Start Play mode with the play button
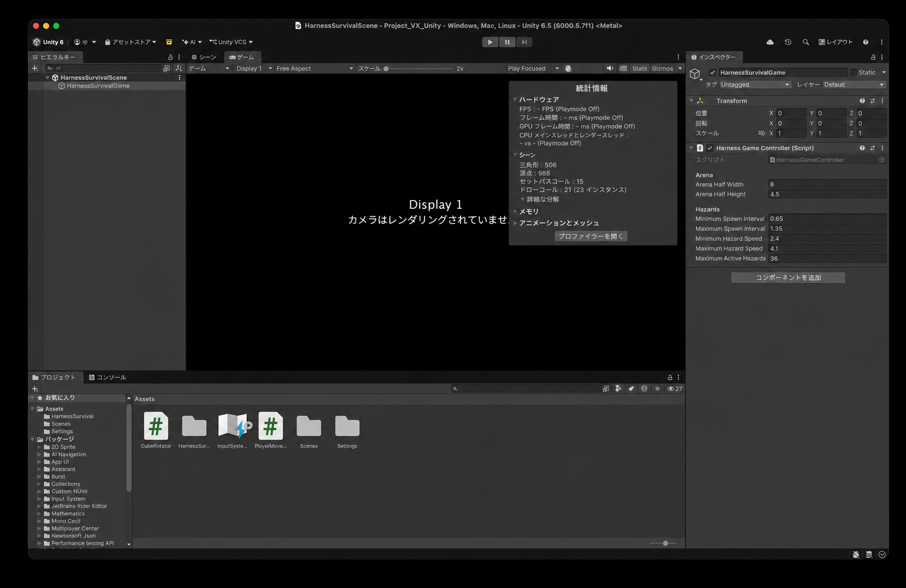This screenshot has height=588, width=906. [x=490, y=42]
